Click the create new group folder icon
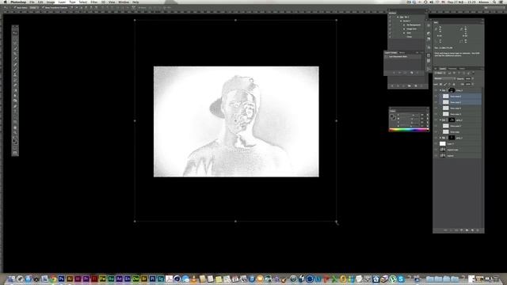Image resolution: width=507 pixels, height=285 pixels. 467,230
